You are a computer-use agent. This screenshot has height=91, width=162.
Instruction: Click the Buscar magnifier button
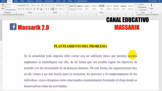coord(142,5)
